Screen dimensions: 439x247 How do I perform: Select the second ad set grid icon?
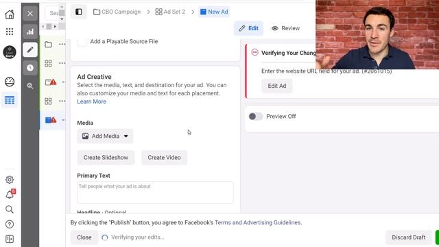click(x=48, y=101)
